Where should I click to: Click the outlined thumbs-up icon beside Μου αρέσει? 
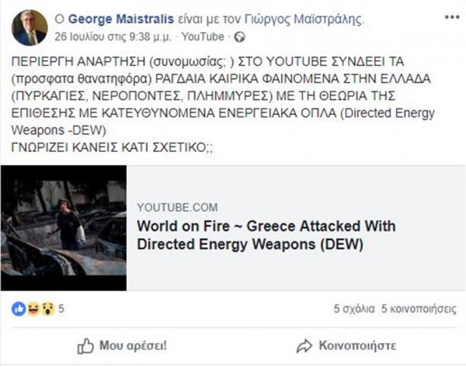(x=85, y=345)
